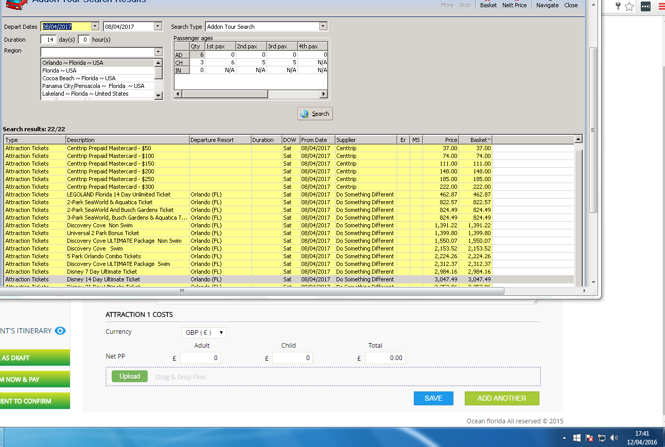Screen dimensions: 665x447
Task: Open the Basket toolbar item
Action: coord(488,5)
